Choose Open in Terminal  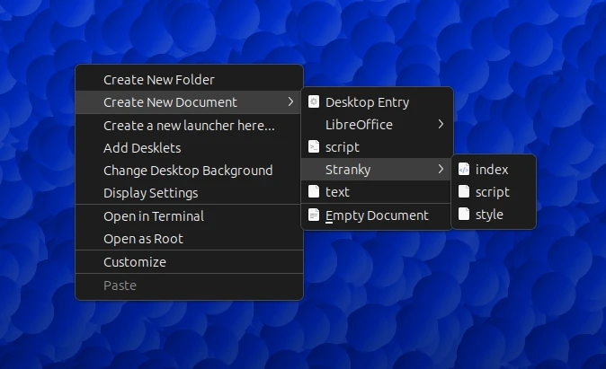pyautogui.click(x=189, y=216)
